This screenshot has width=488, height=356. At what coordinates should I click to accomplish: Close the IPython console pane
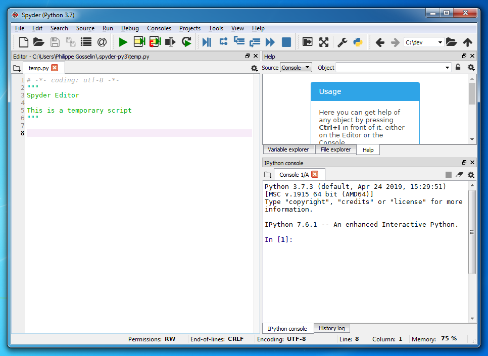472,163
